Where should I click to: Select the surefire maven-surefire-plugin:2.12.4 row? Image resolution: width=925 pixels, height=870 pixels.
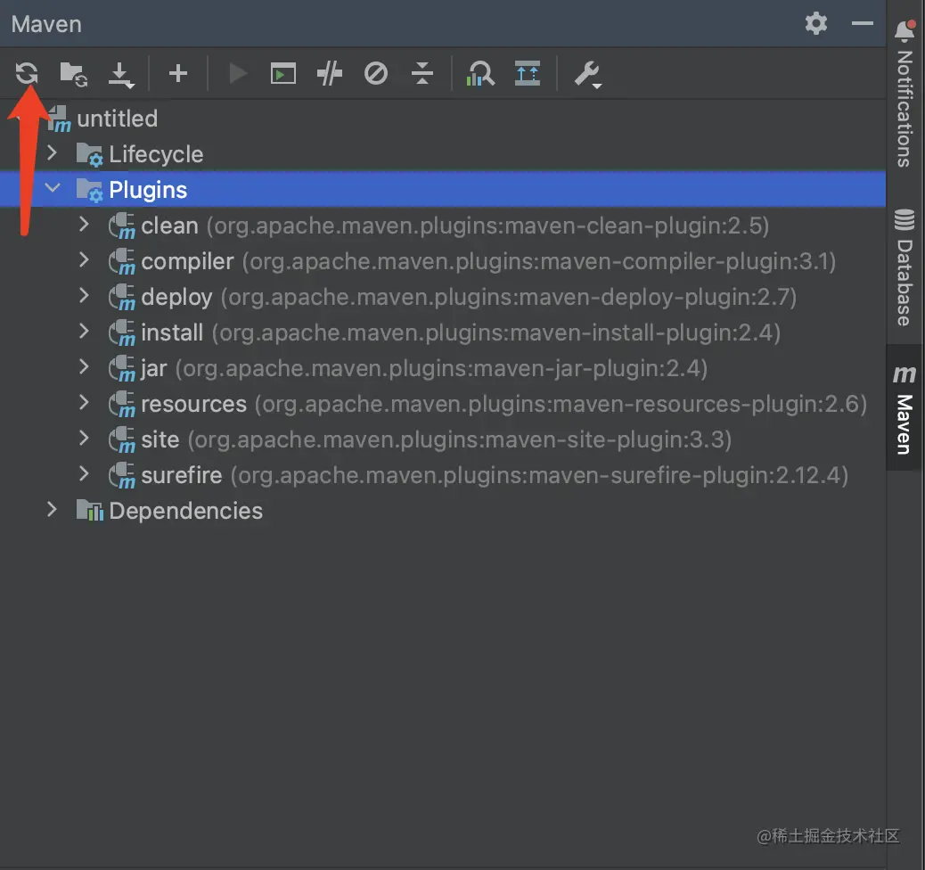[x=442, y=475]
